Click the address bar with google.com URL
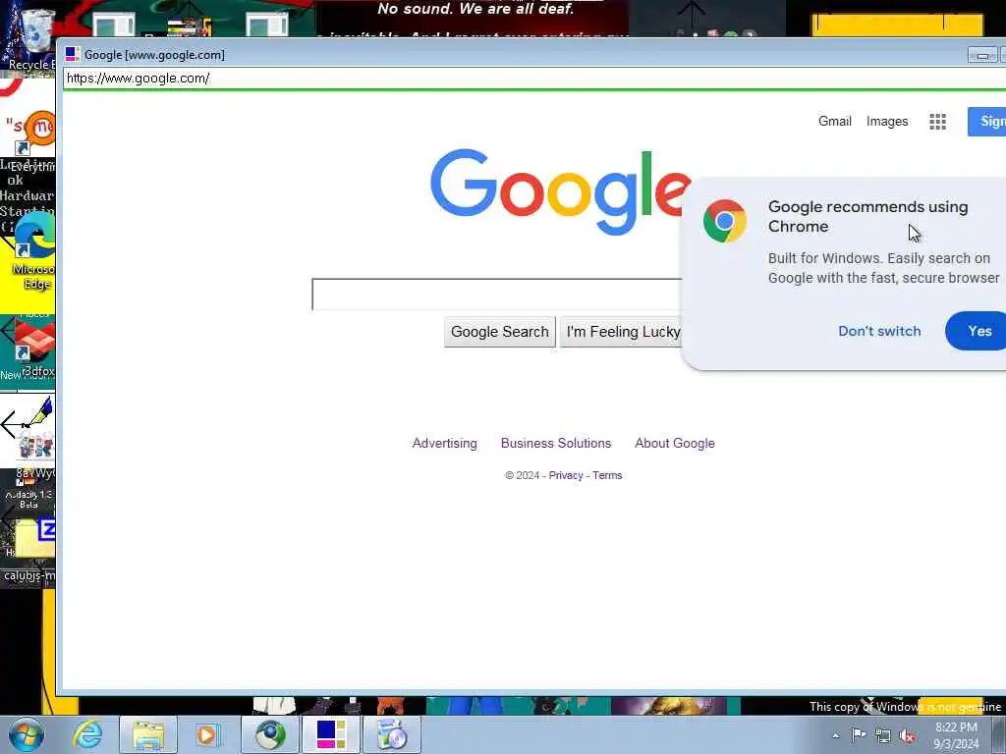 pyautogui.click(x=534, y=79)
